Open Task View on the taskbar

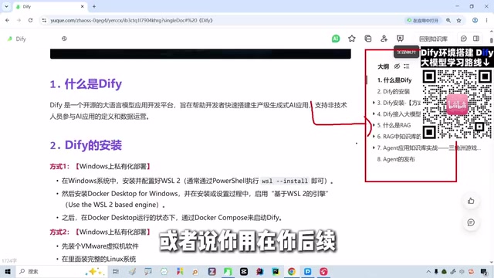pyautogui.click(x=116, y=271)
